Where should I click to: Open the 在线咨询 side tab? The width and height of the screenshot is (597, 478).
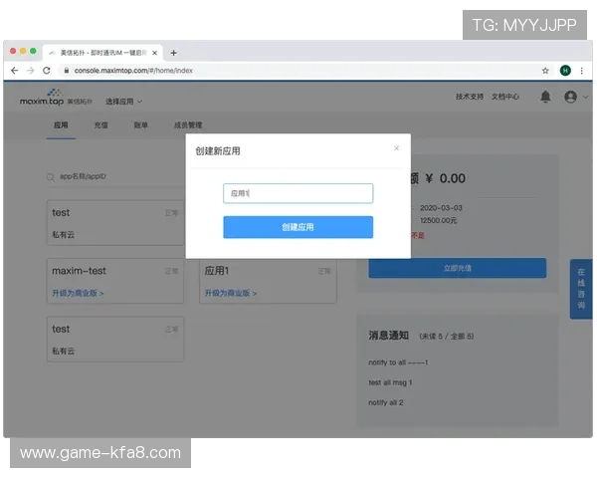pyautogui.click(x=581, y=289)
